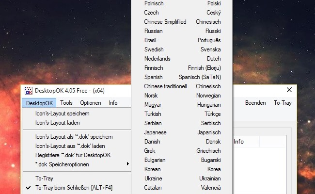
Task: Select Icon's-Layout als '*.dok' speichern
Action: pyautogui.click(x=77, y=137)
